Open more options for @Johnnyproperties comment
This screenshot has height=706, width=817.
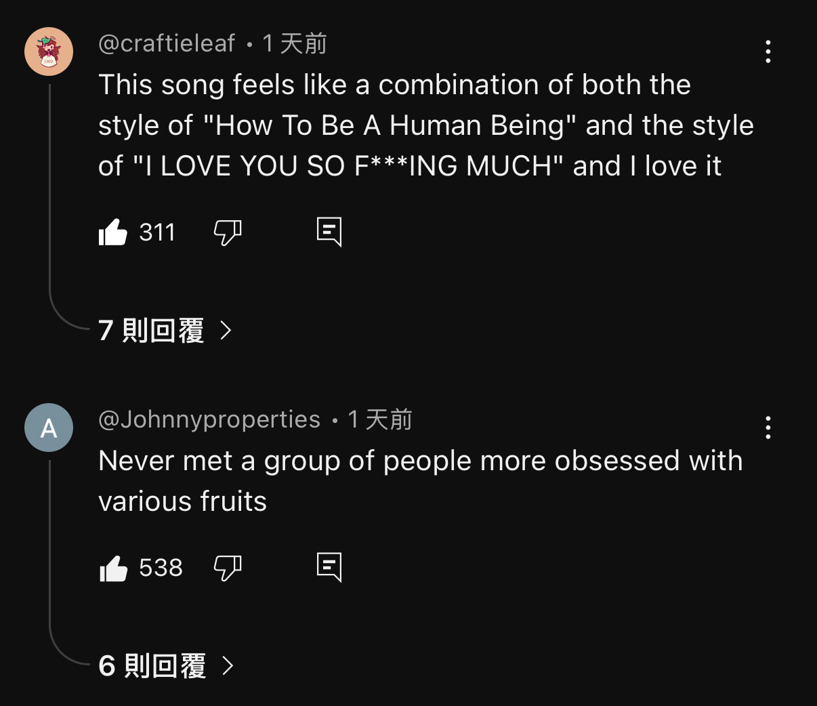pos(768,428)
